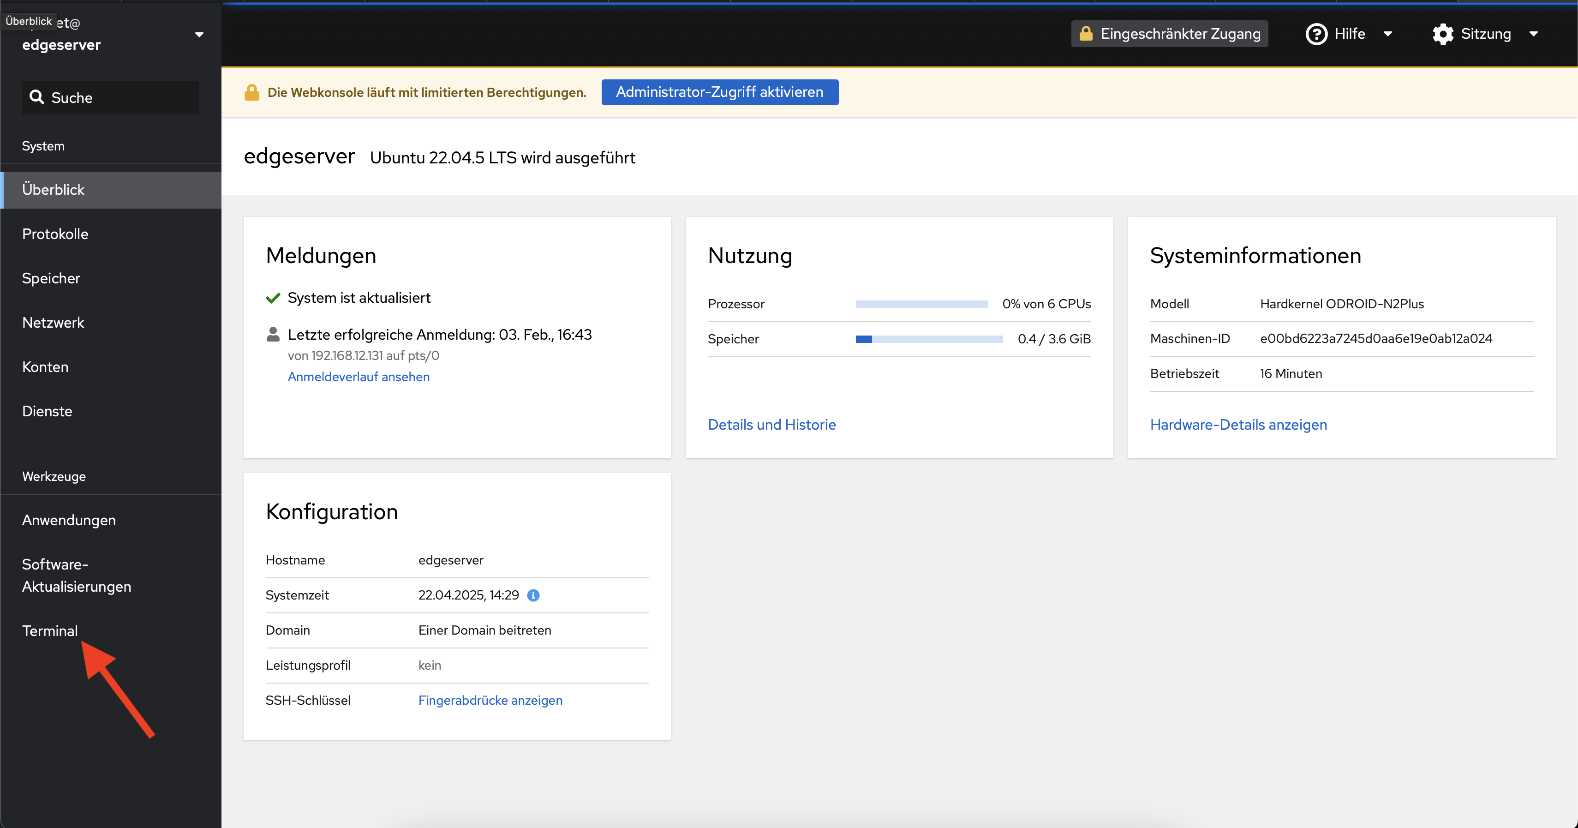Open Netzwerk settings in sidebar

point(110,322)
